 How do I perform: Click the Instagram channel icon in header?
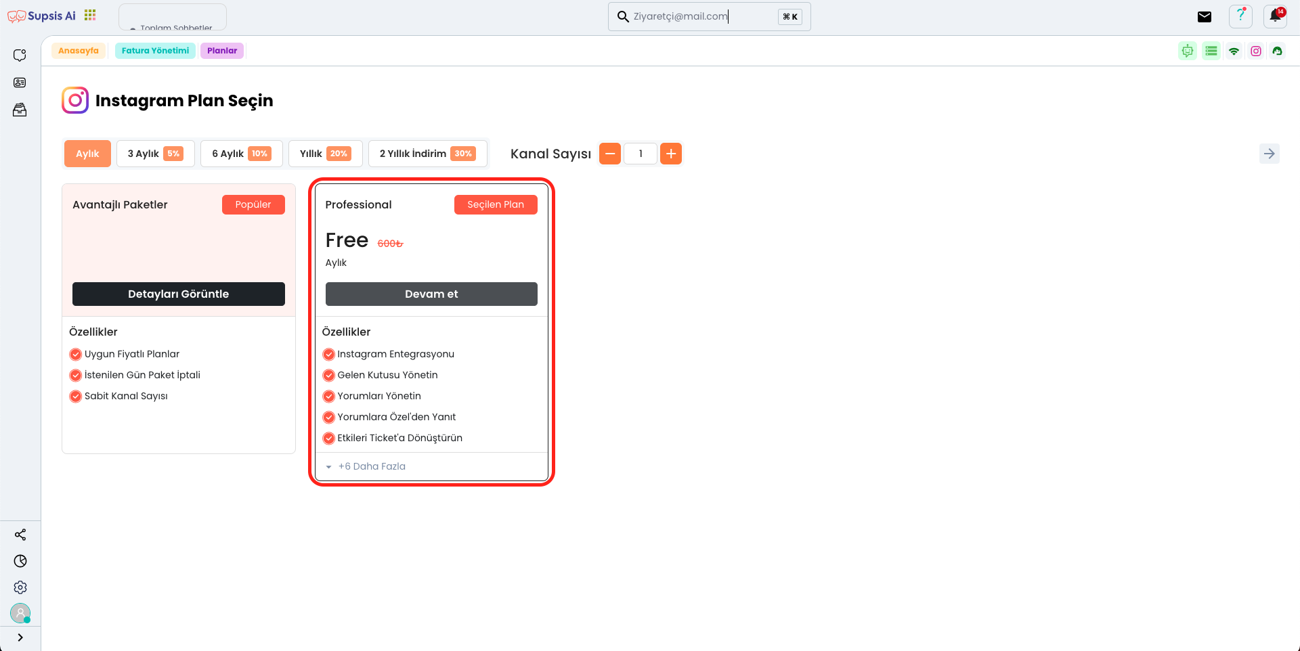point(1256,51)
